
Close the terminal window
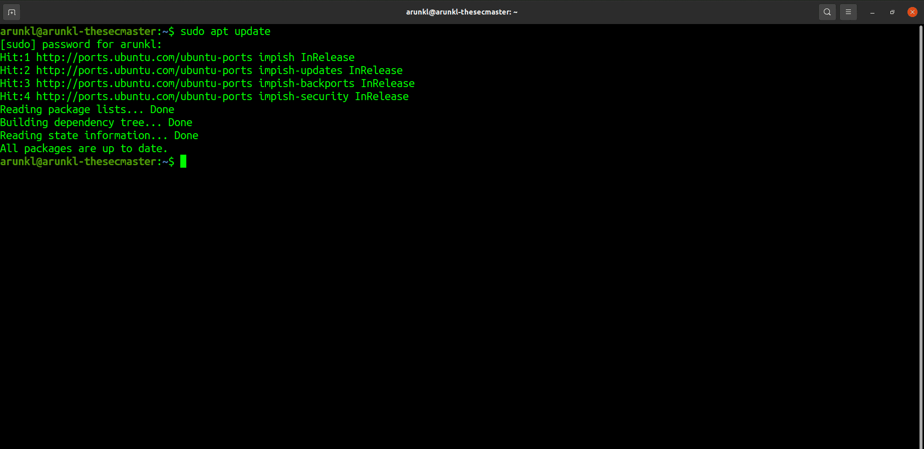(x=912, y=12)
